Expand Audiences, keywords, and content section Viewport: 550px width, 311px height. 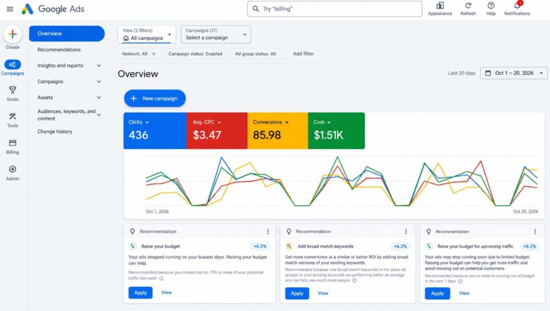(99, 114)
